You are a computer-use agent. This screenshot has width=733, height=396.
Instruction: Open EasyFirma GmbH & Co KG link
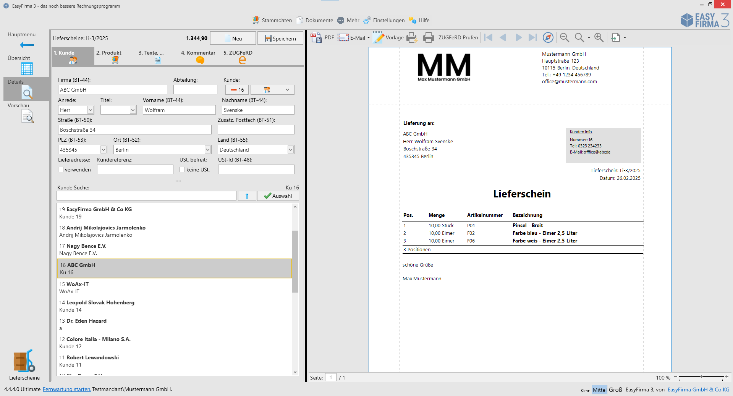[x=698, y=390]
